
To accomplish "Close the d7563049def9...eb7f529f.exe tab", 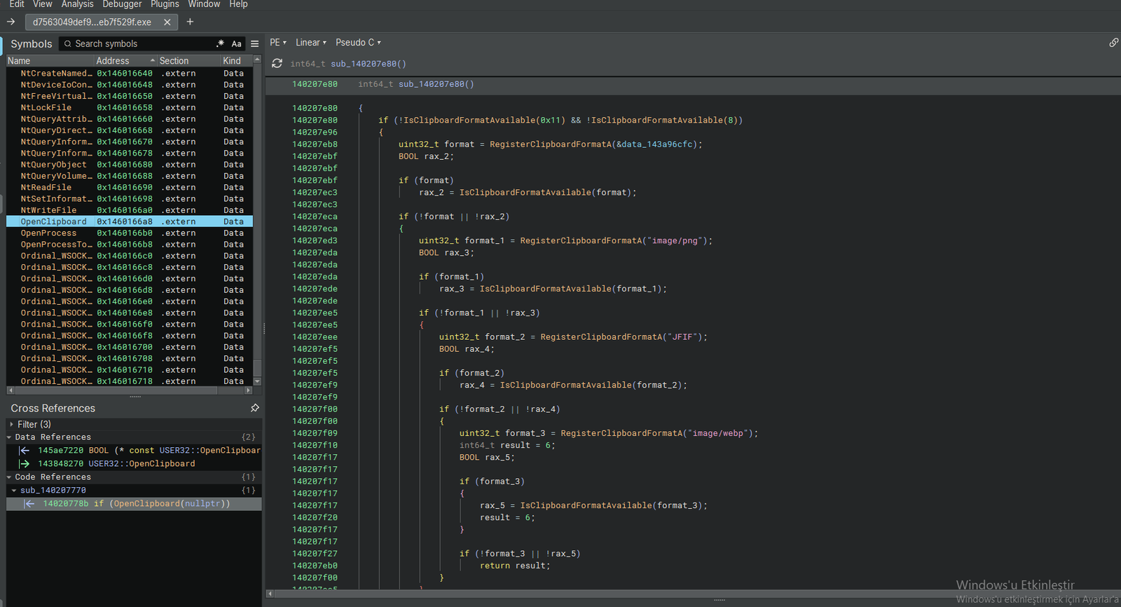I will pyautogui.click(x=167, y=22).
